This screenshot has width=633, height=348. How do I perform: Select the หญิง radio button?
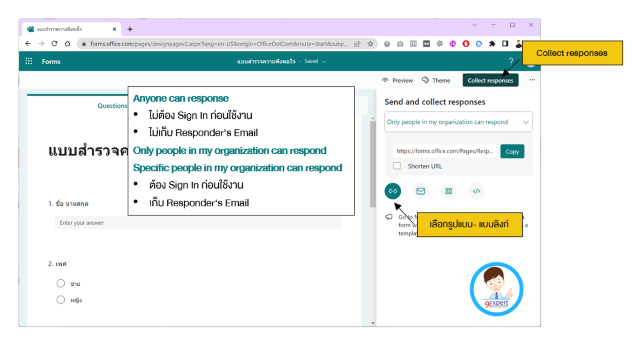point(61,300)
